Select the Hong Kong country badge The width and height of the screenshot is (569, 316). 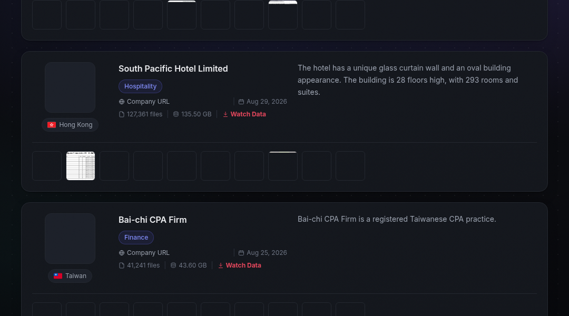[x=70, y=125]
